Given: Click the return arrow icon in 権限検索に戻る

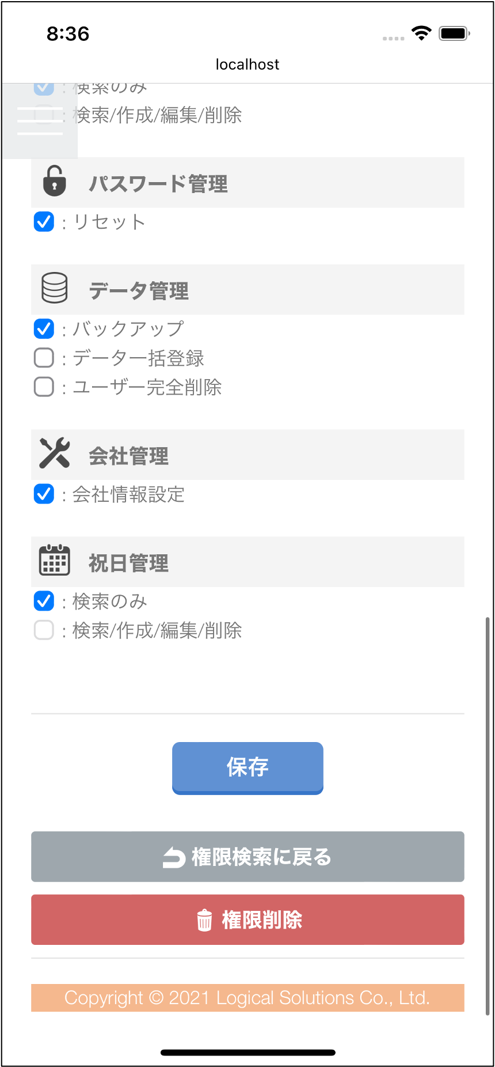Looking at the screenshot, I should 174,857.
